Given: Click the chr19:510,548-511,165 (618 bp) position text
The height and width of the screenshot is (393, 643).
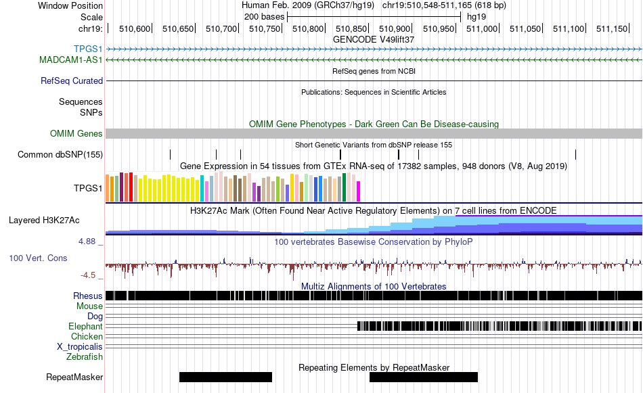Looking at the screenshot, I should 444,5.
